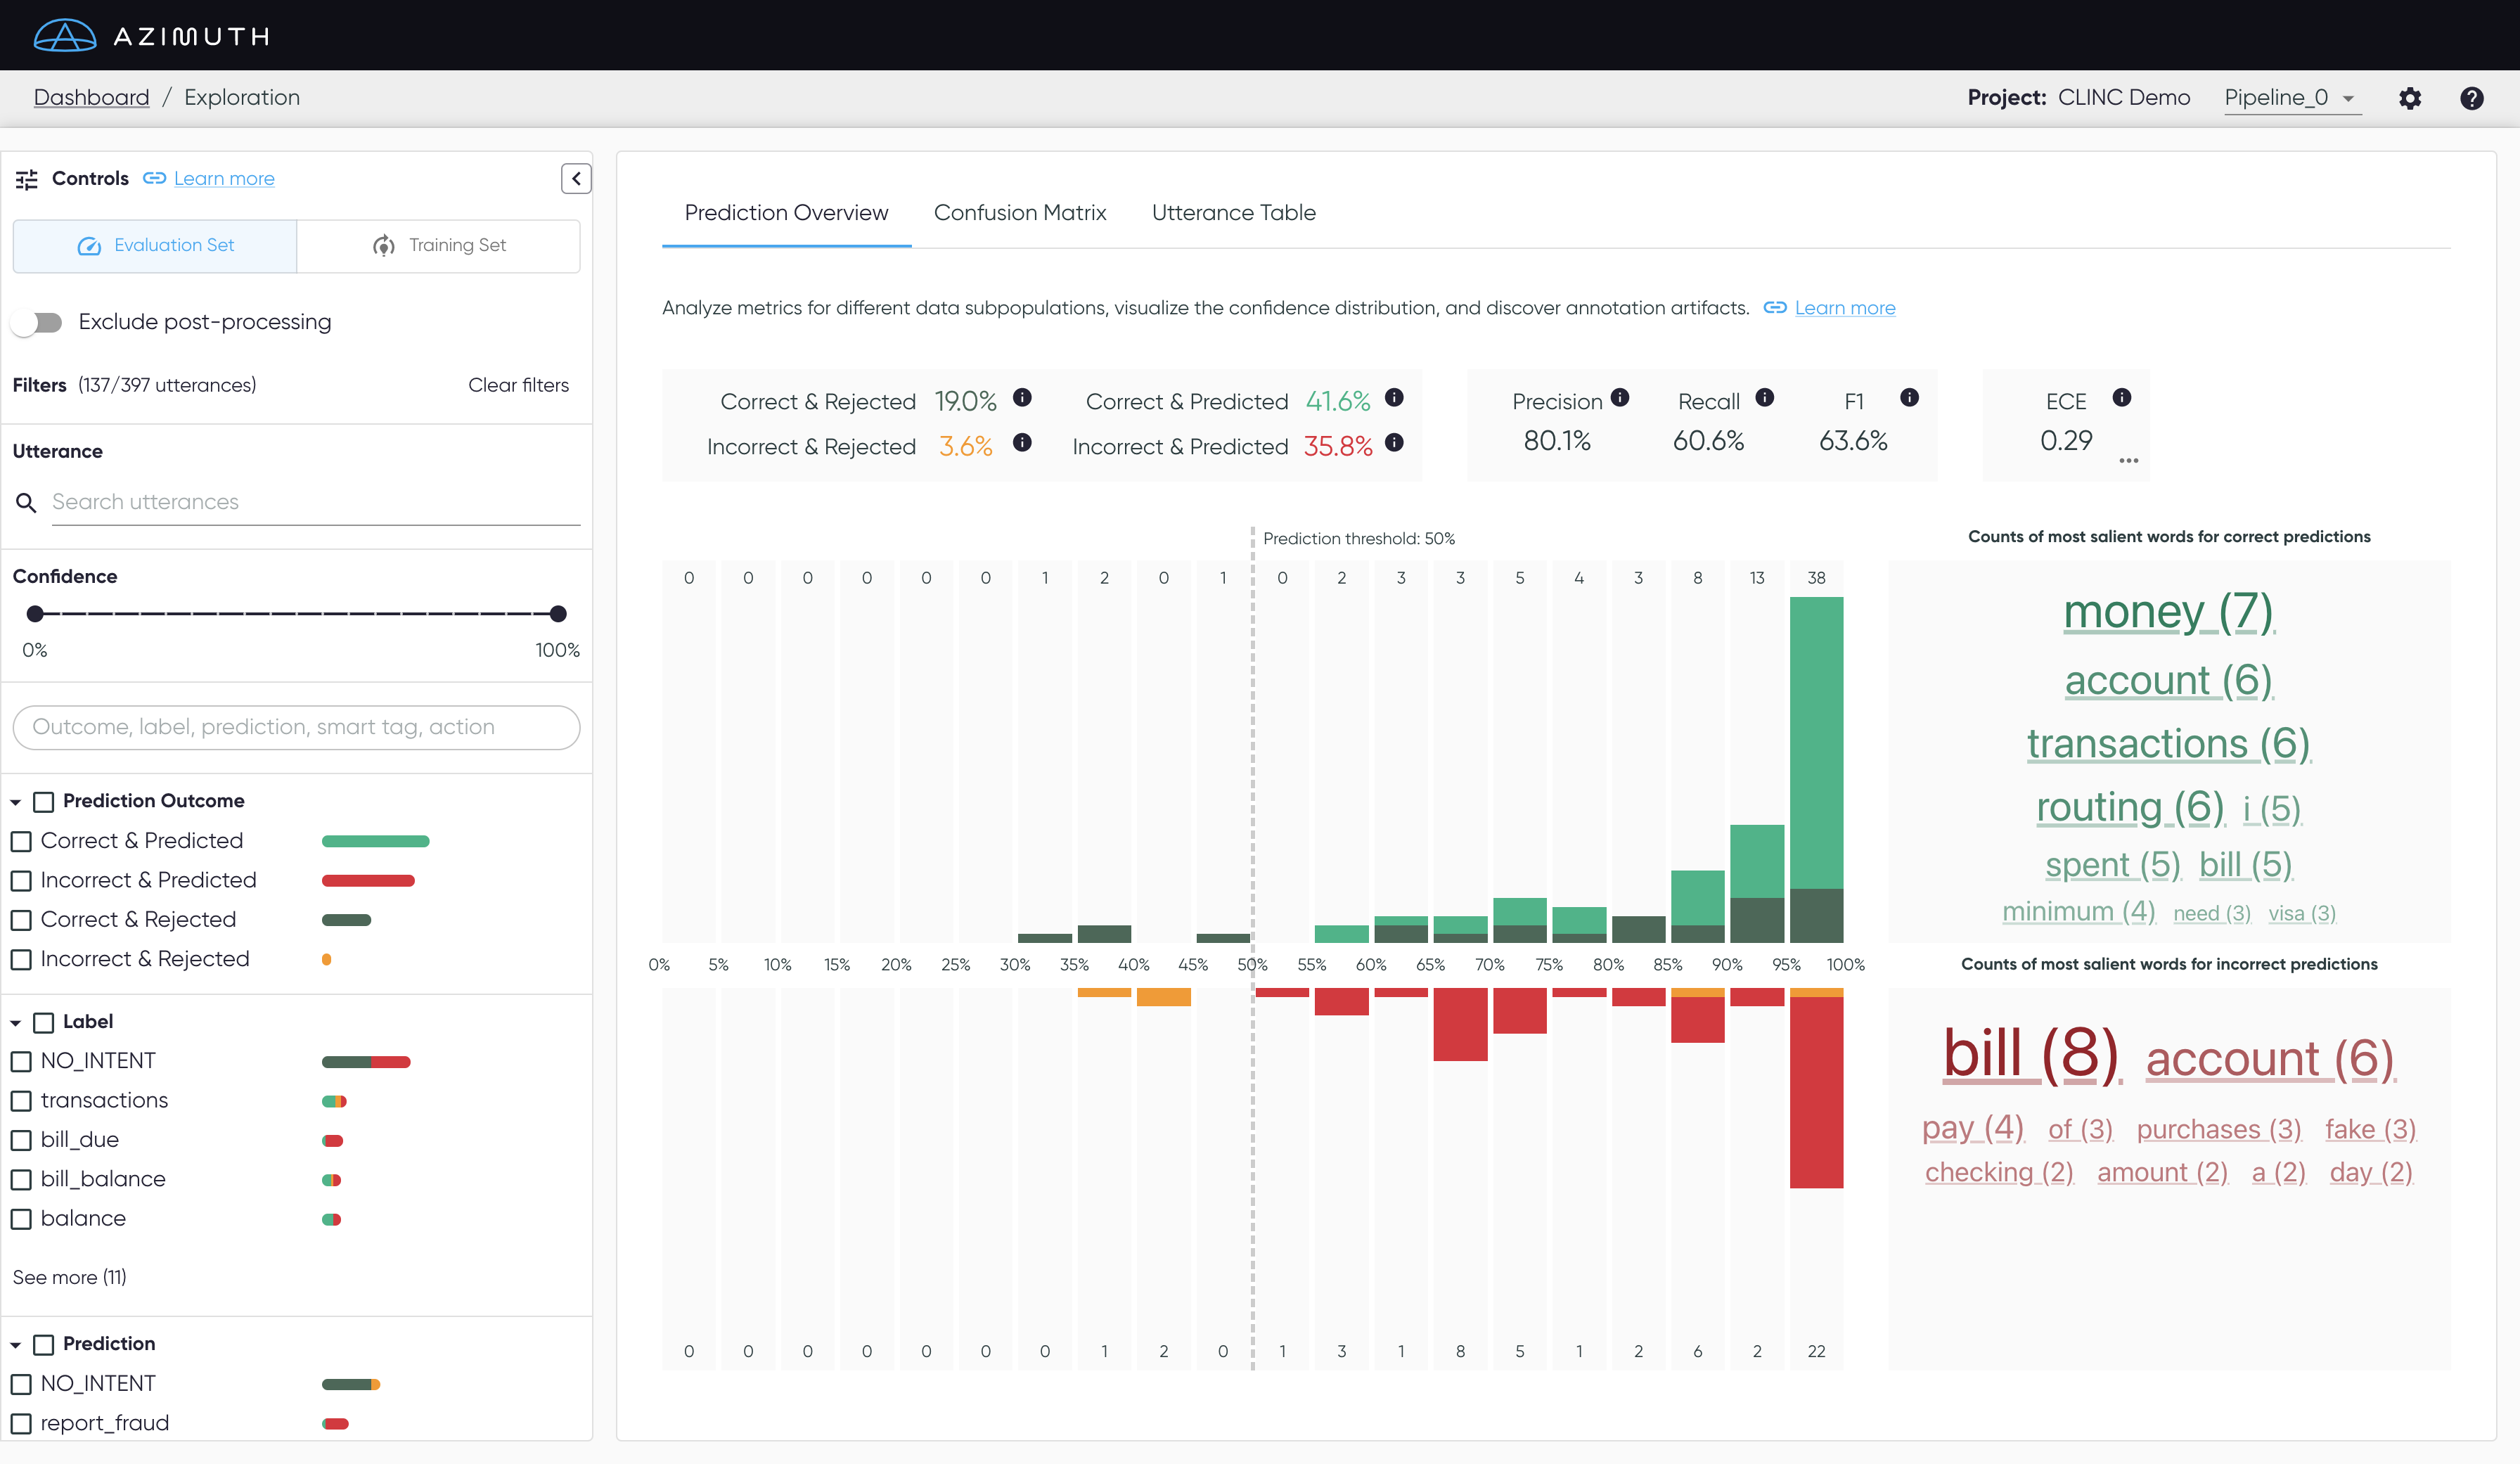Click See more (11) labels link
This screenshot has width=2520, height=1464.
(x=69, y=1277)
